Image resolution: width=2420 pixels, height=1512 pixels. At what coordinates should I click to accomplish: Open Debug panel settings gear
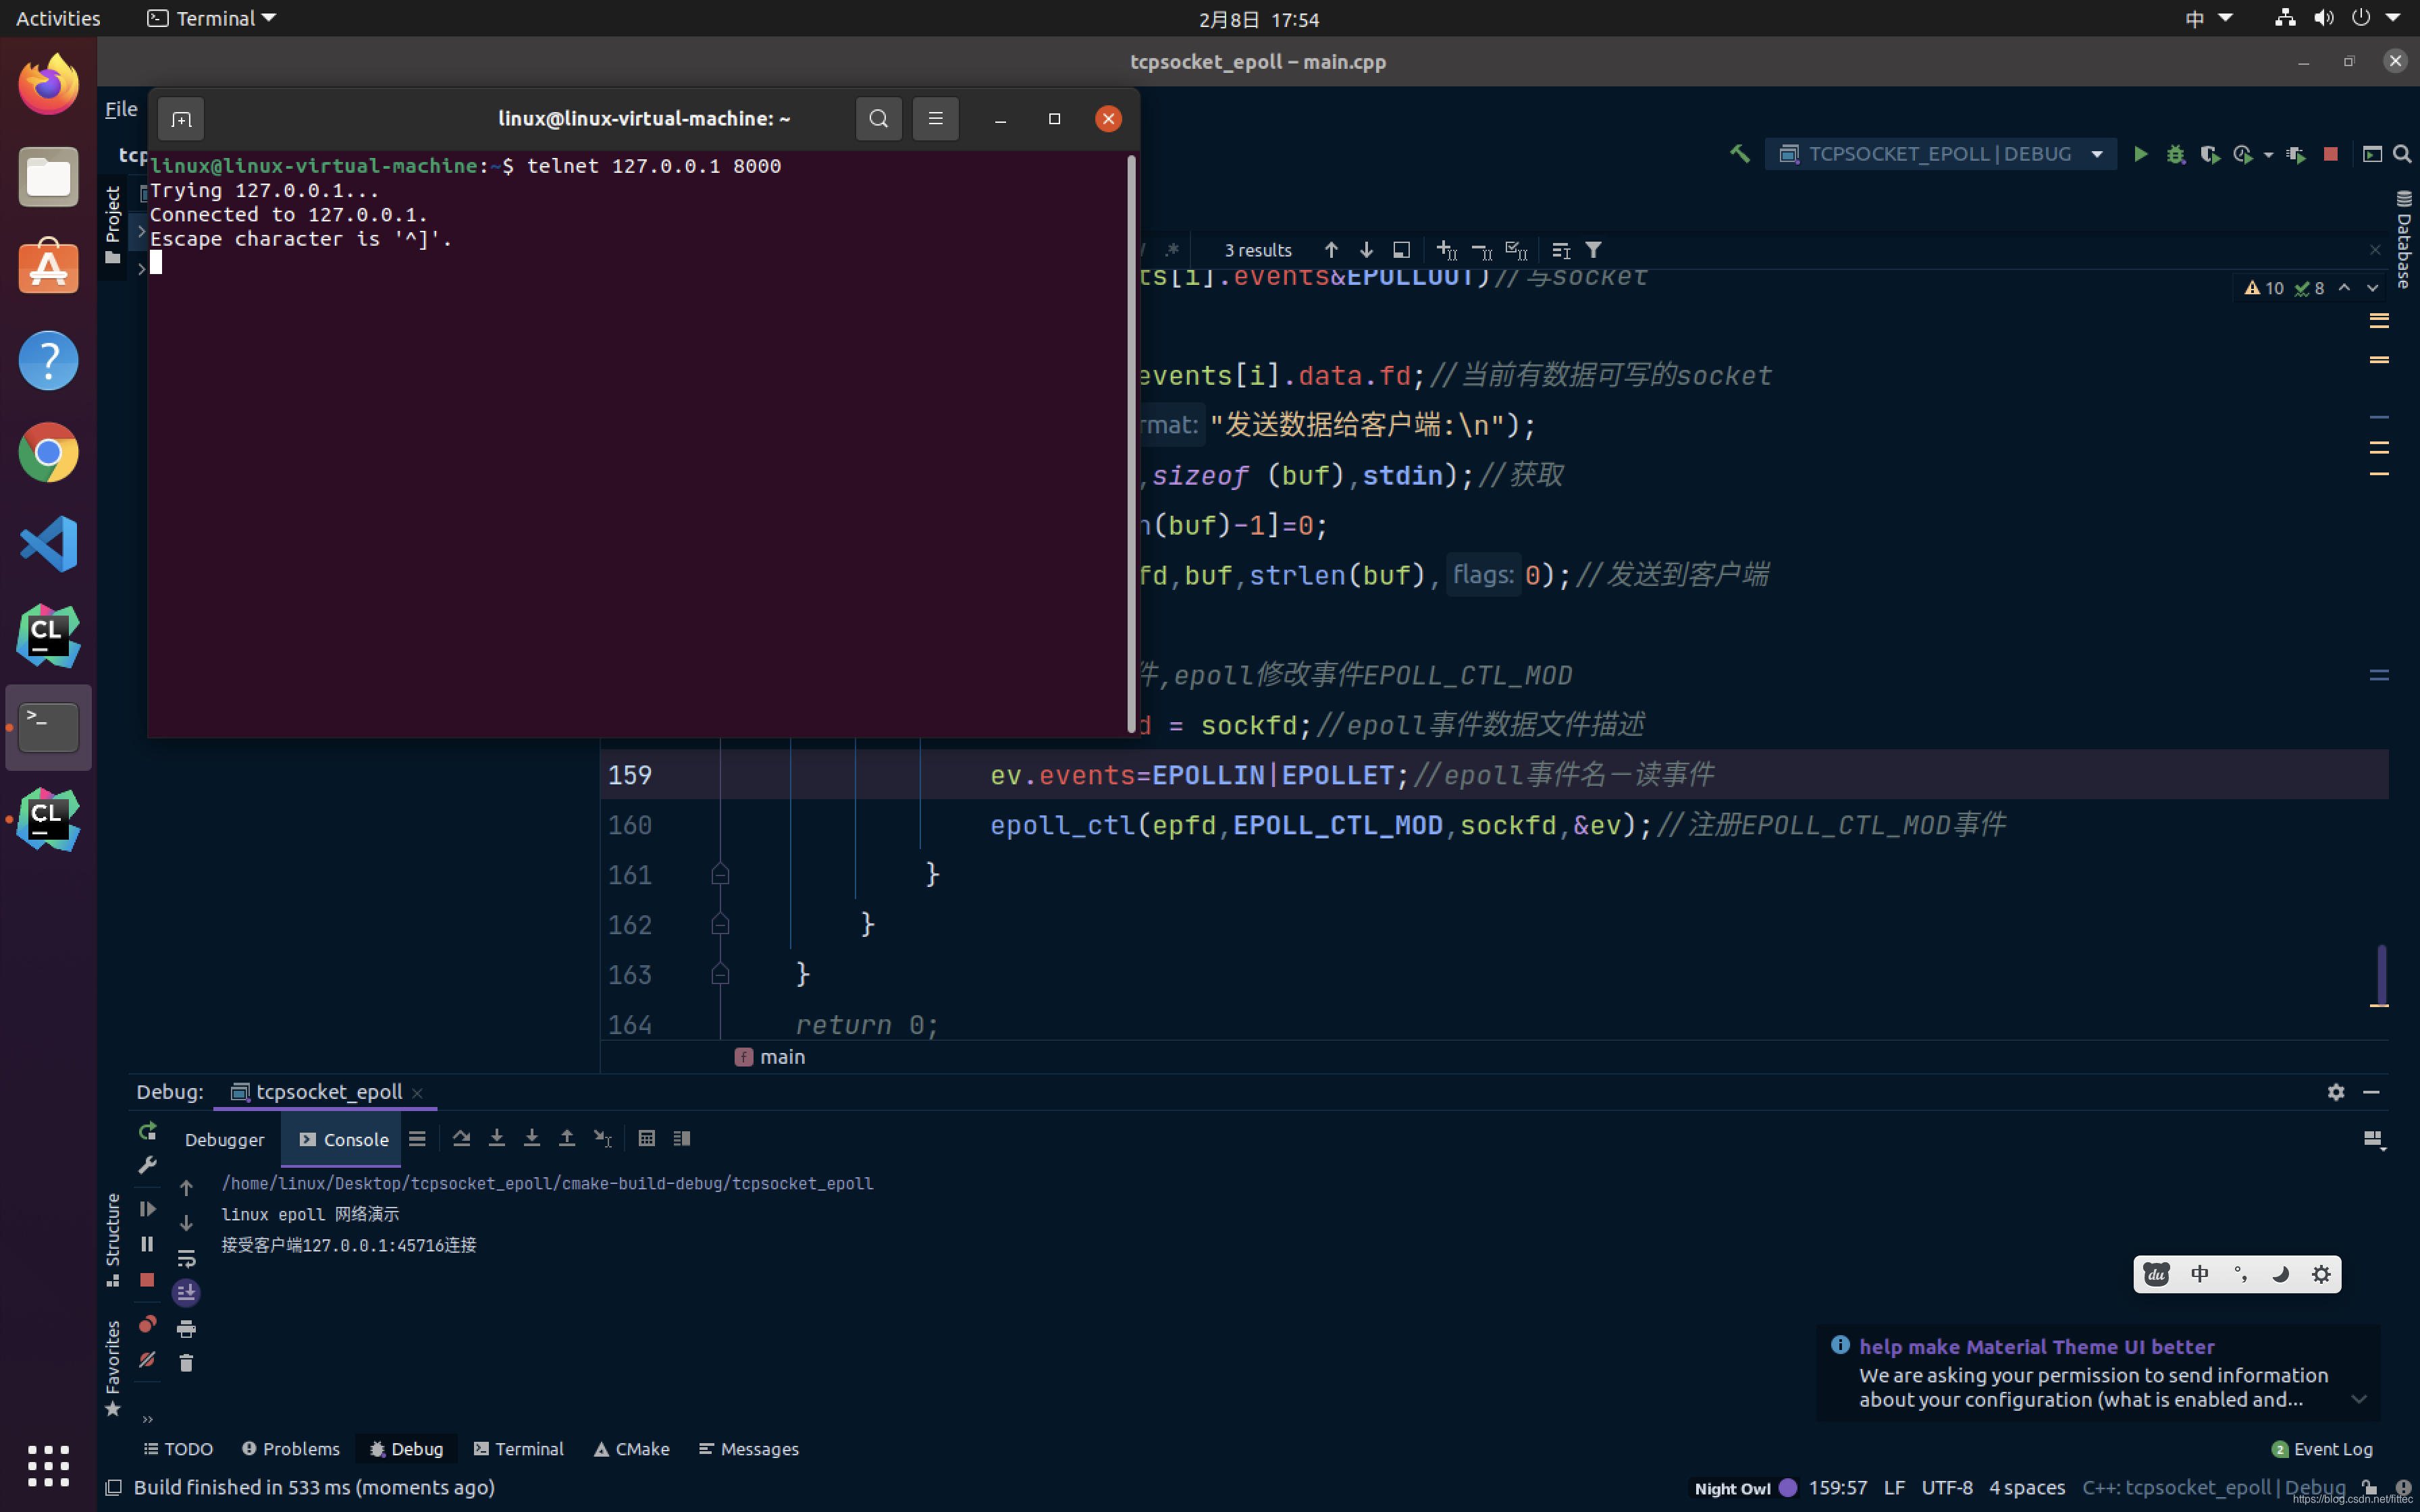coord(2336,1092)
